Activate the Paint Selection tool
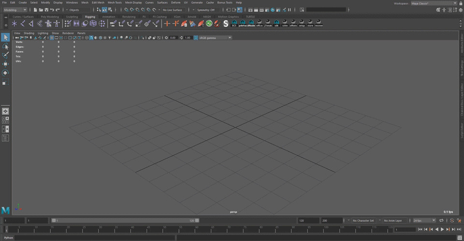Image resolution: width=464 pixels, height=241 pixels. click(5, 55)
